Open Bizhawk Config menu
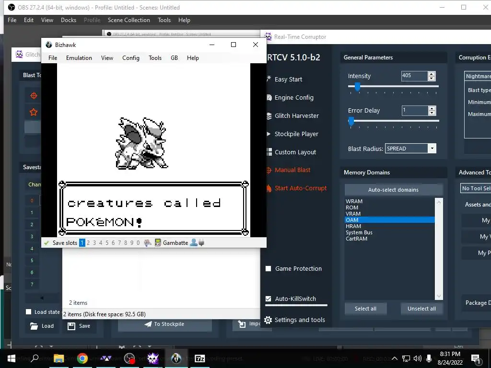The image size is (491, 368). click(x=131, y=58)
